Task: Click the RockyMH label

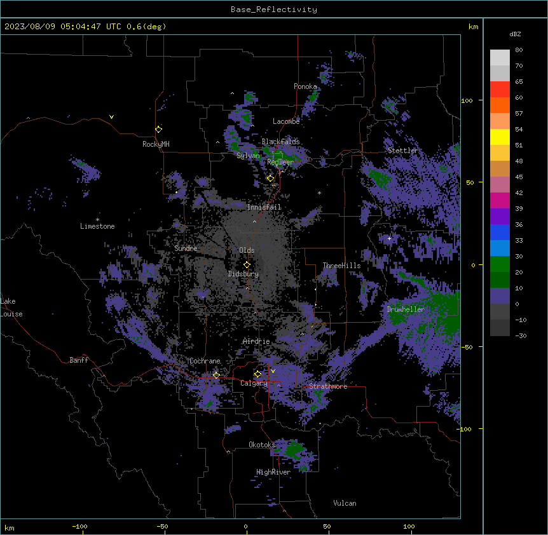Action: coord(156,144)
